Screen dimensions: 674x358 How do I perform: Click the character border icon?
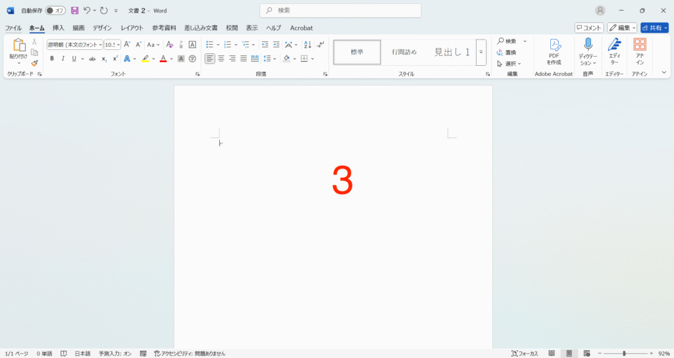click(x=193, y=44)
